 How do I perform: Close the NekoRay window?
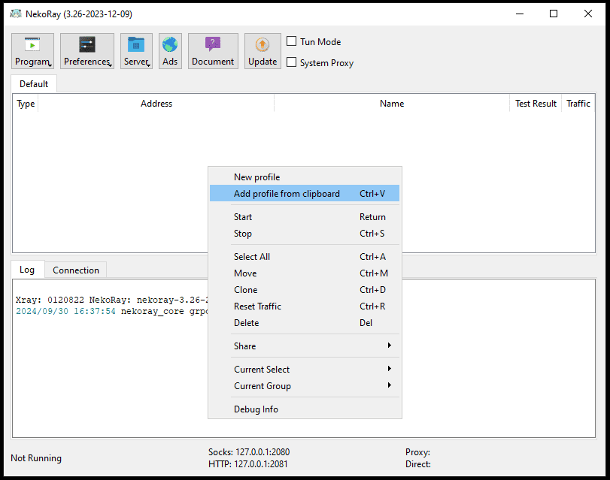(x=588, y=14)
